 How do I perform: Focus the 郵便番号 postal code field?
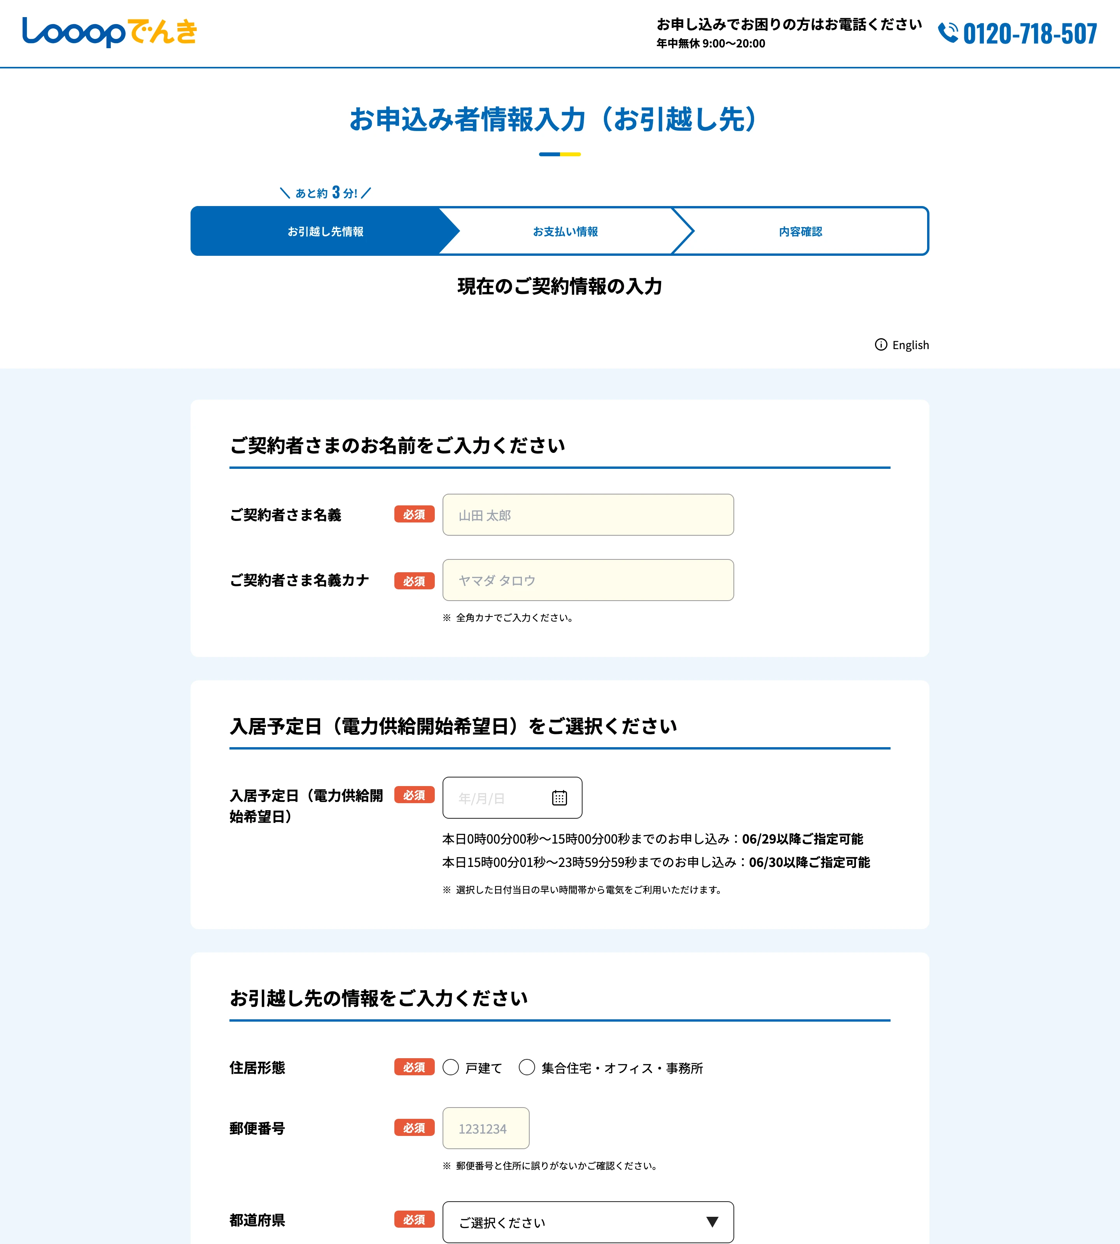(486, 1128)
